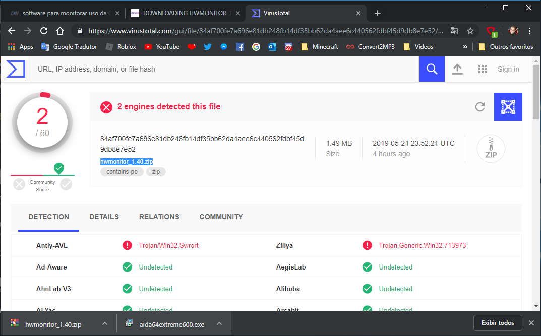541x336 pixels.
Task: Open the red heart bookmark icon
Action: click(x=192, y=47)
